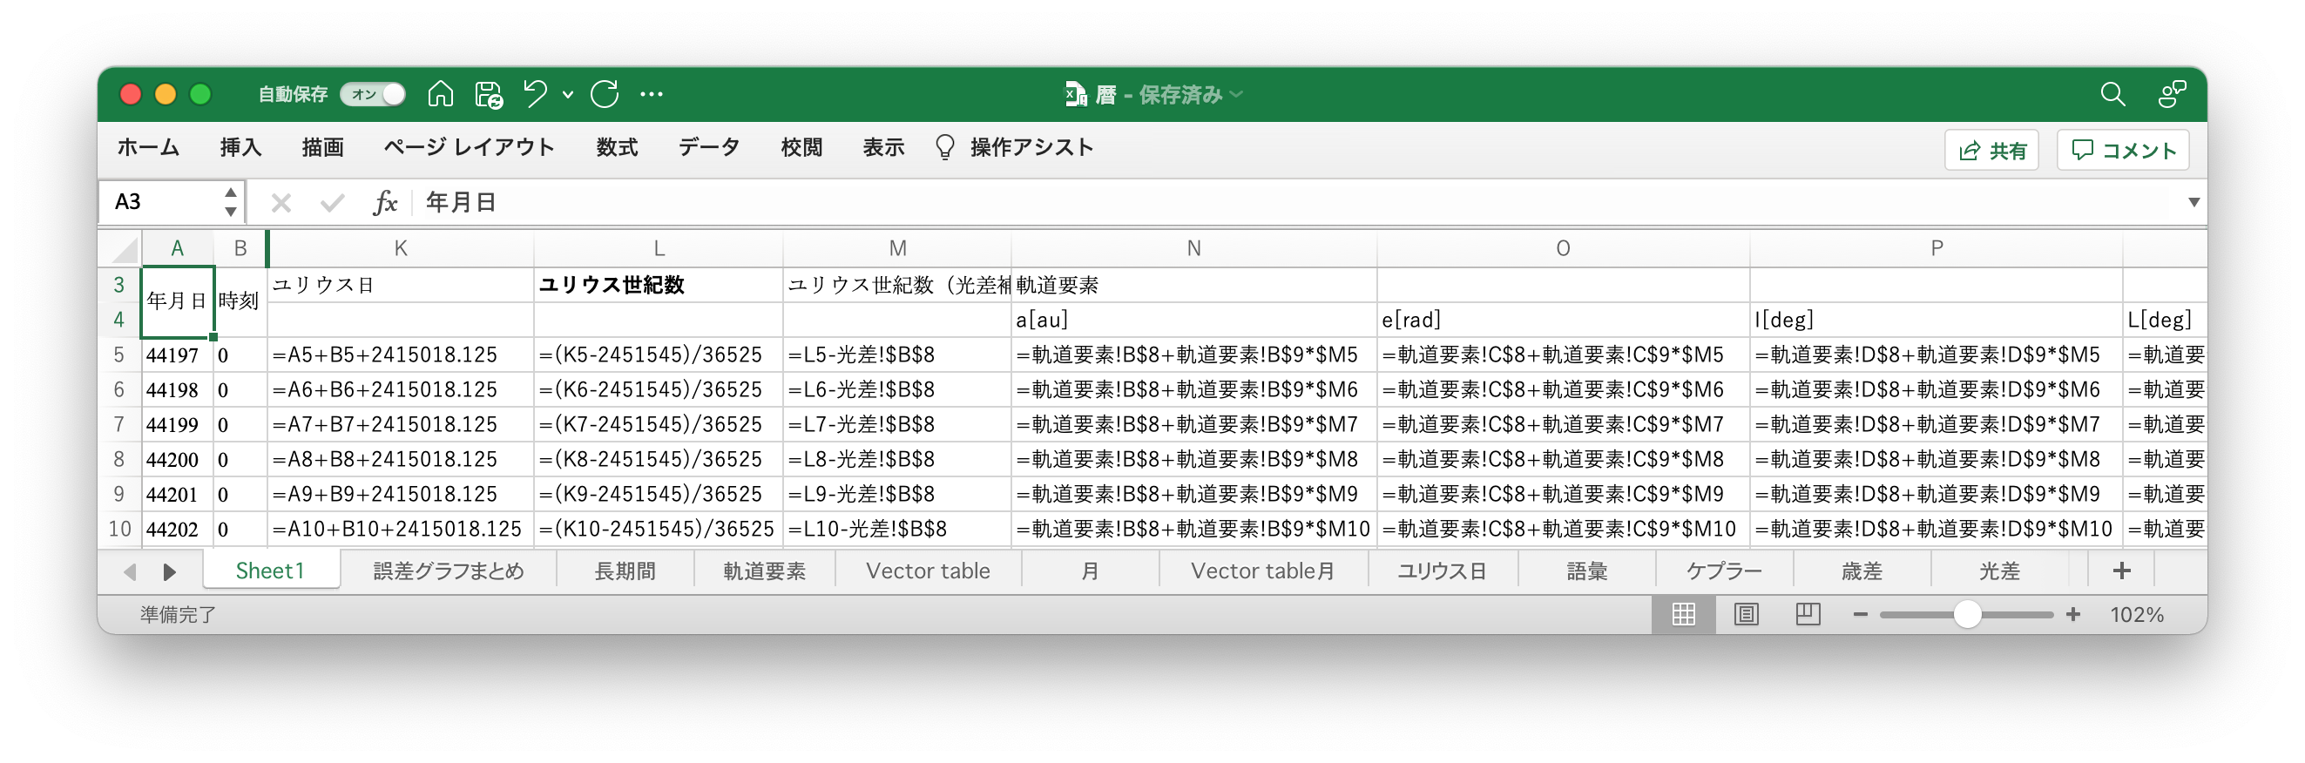Switch to Page Layout view icon

(1746, 615)
